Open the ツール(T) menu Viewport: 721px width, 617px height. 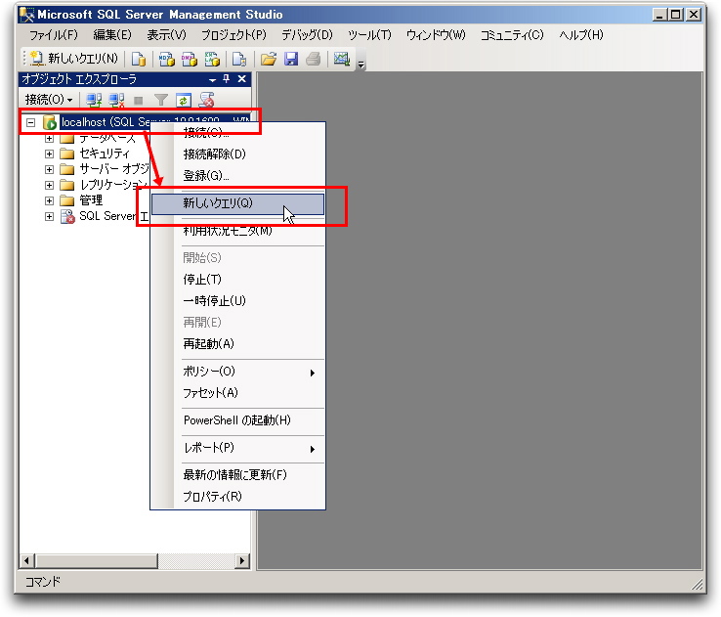369,35
